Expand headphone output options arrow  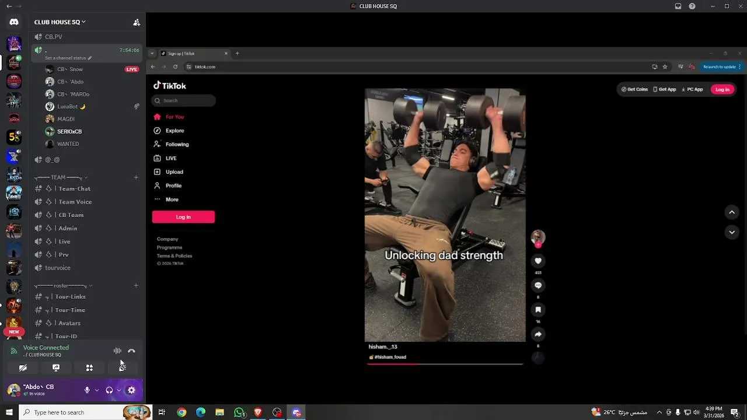click(x=118, y=390)
